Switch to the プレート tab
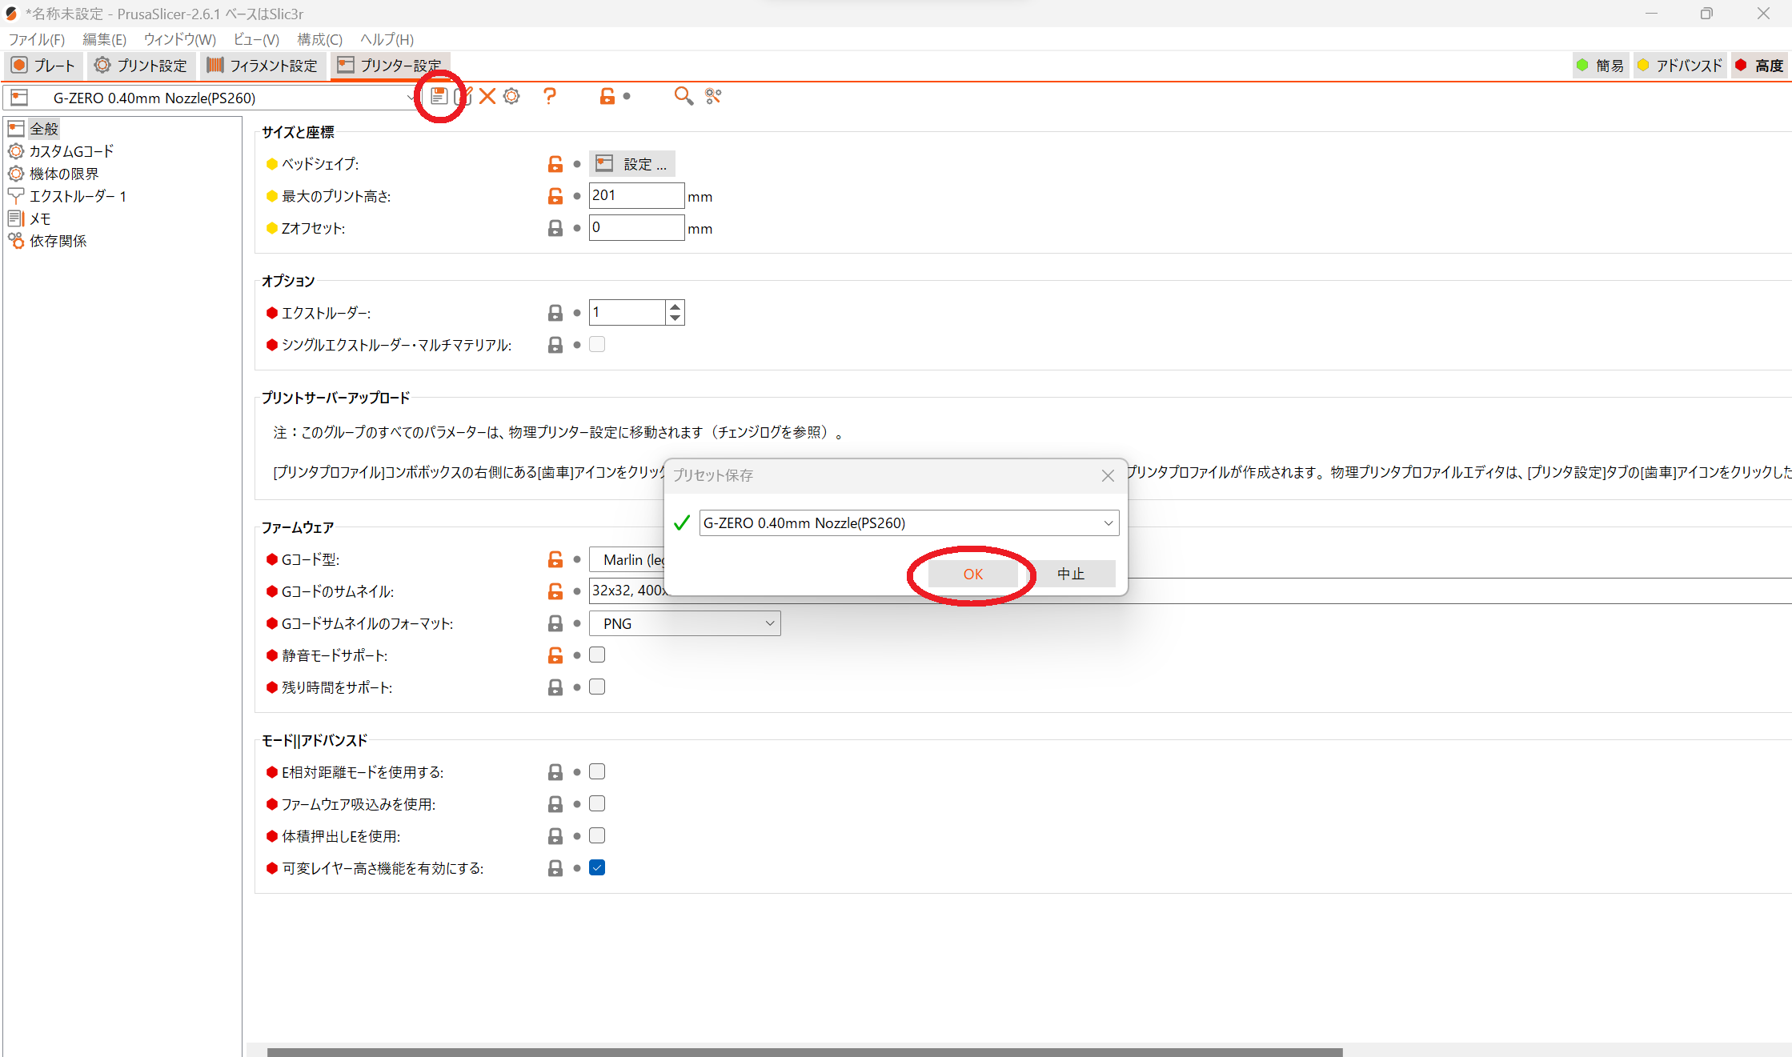This screenshot has height=1057, width=1792. 44,66
